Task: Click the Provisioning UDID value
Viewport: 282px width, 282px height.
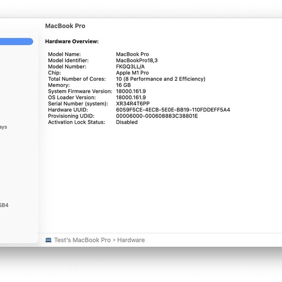Action: tap(157, 116)
